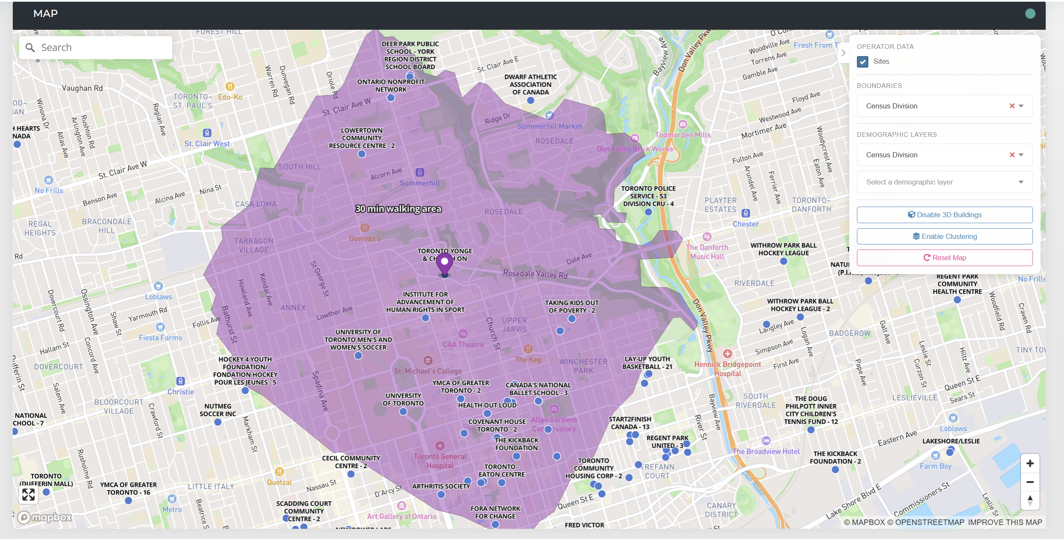
Task: Clear the Demographic Layers Census Division selection
Action: pyautogui.click(x=1012, y=155)
